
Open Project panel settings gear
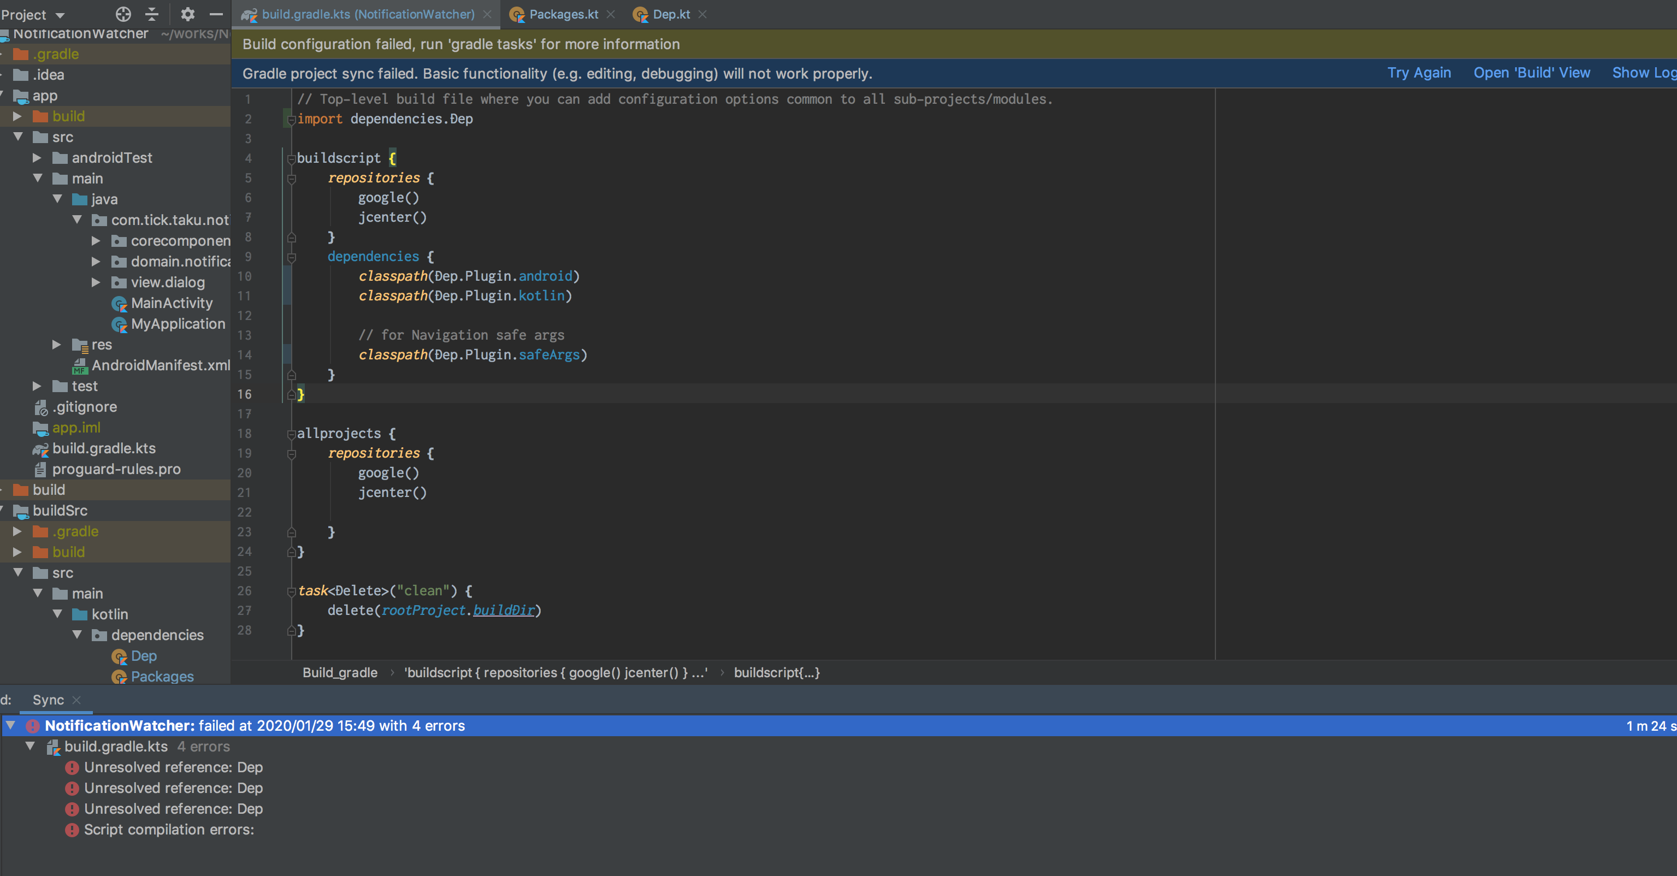point(187,14)
